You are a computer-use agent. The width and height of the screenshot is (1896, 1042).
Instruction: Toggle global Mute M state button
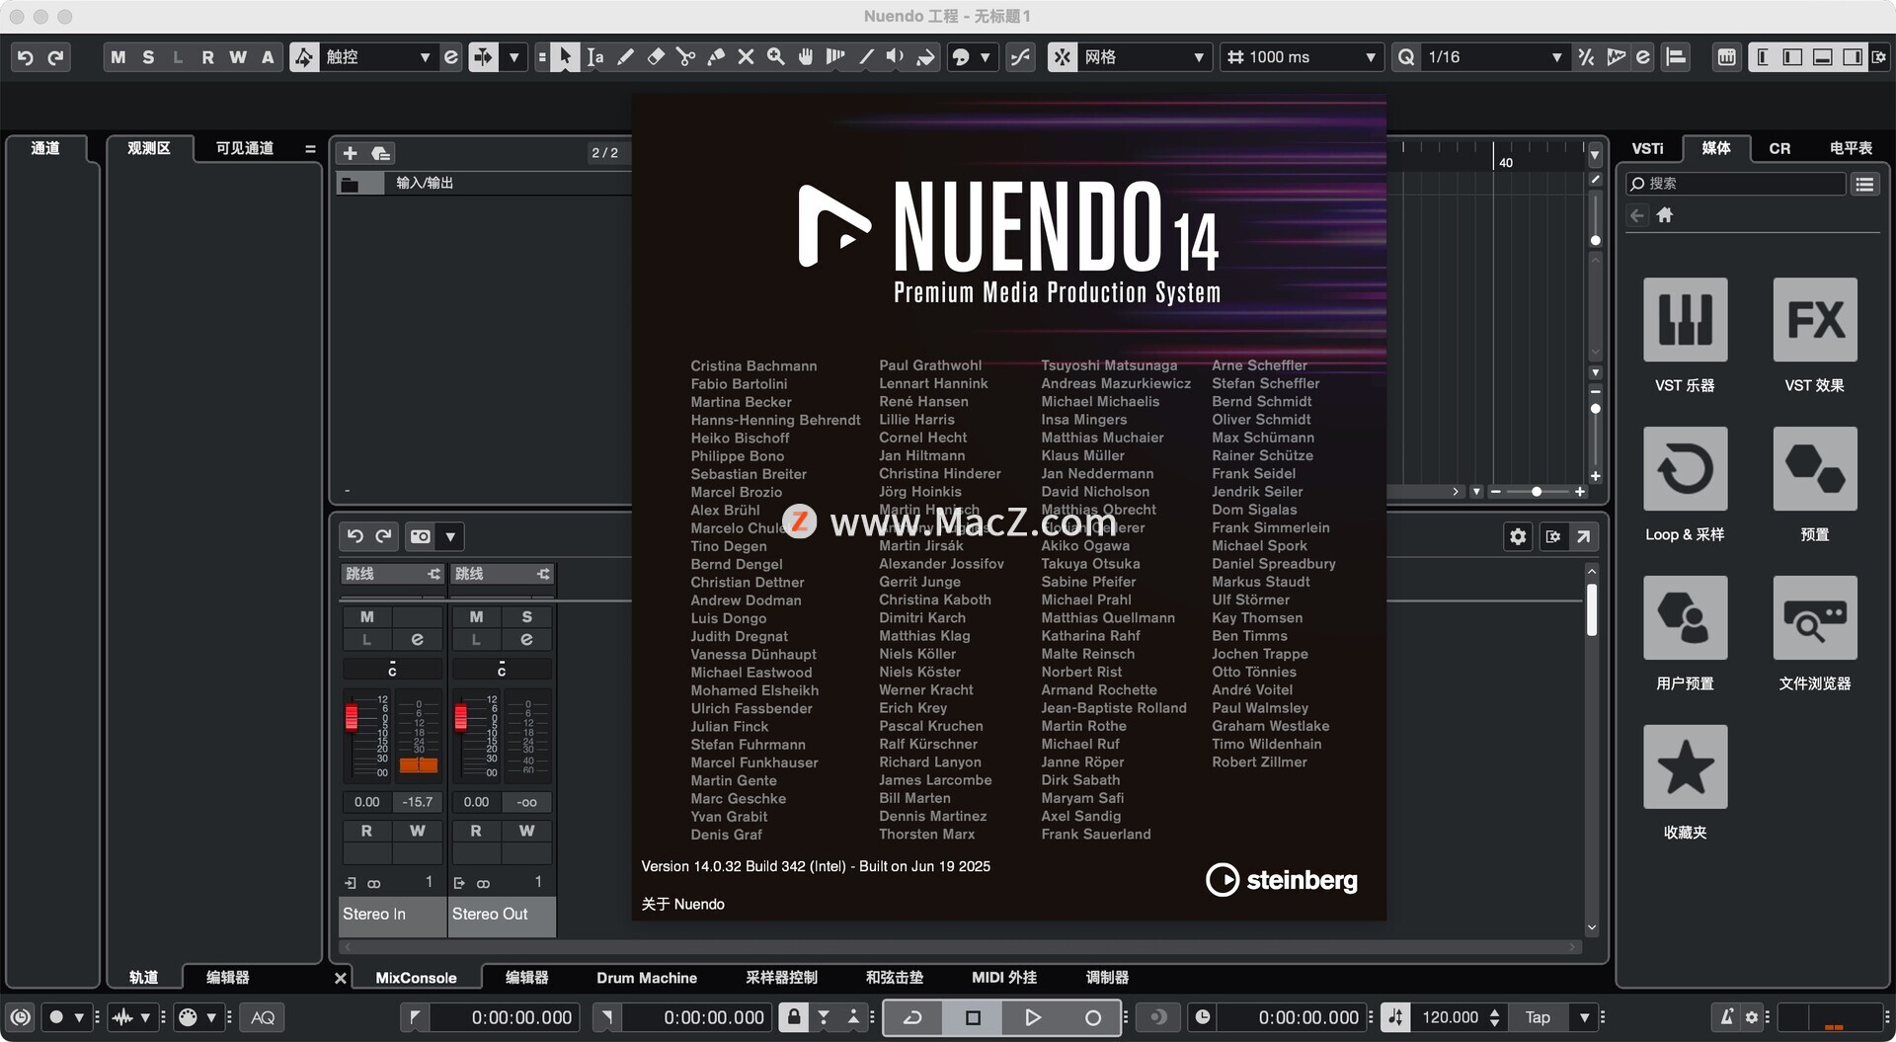pos(118,57)
